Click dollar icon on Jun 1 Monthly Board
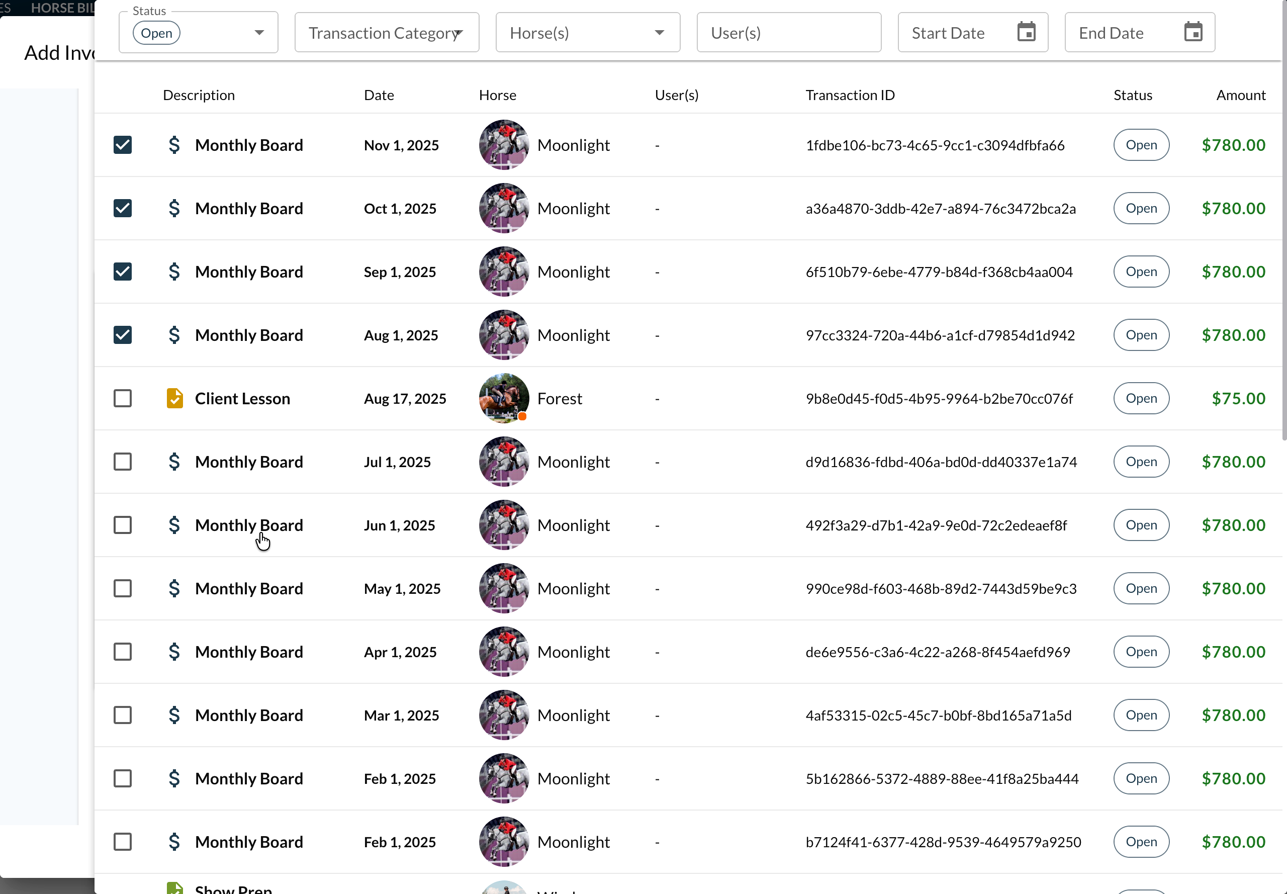 (x=174, y=525)
